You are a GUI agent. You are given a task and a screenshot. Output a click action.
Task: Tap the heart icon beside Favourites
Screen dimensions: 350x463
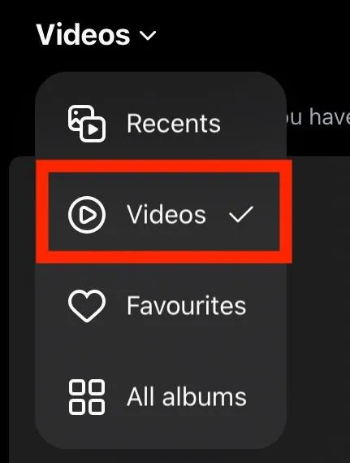pyautogui.click(x=87, y=306)
